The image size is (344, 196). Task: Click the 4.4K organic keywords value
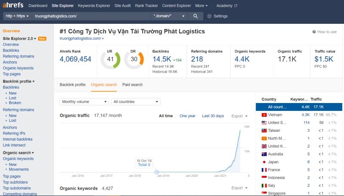tap(242, 59)
